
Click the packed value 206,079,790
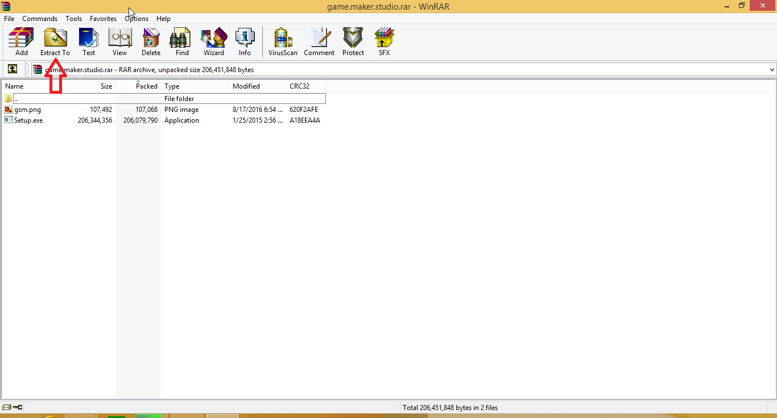[140, 120]
